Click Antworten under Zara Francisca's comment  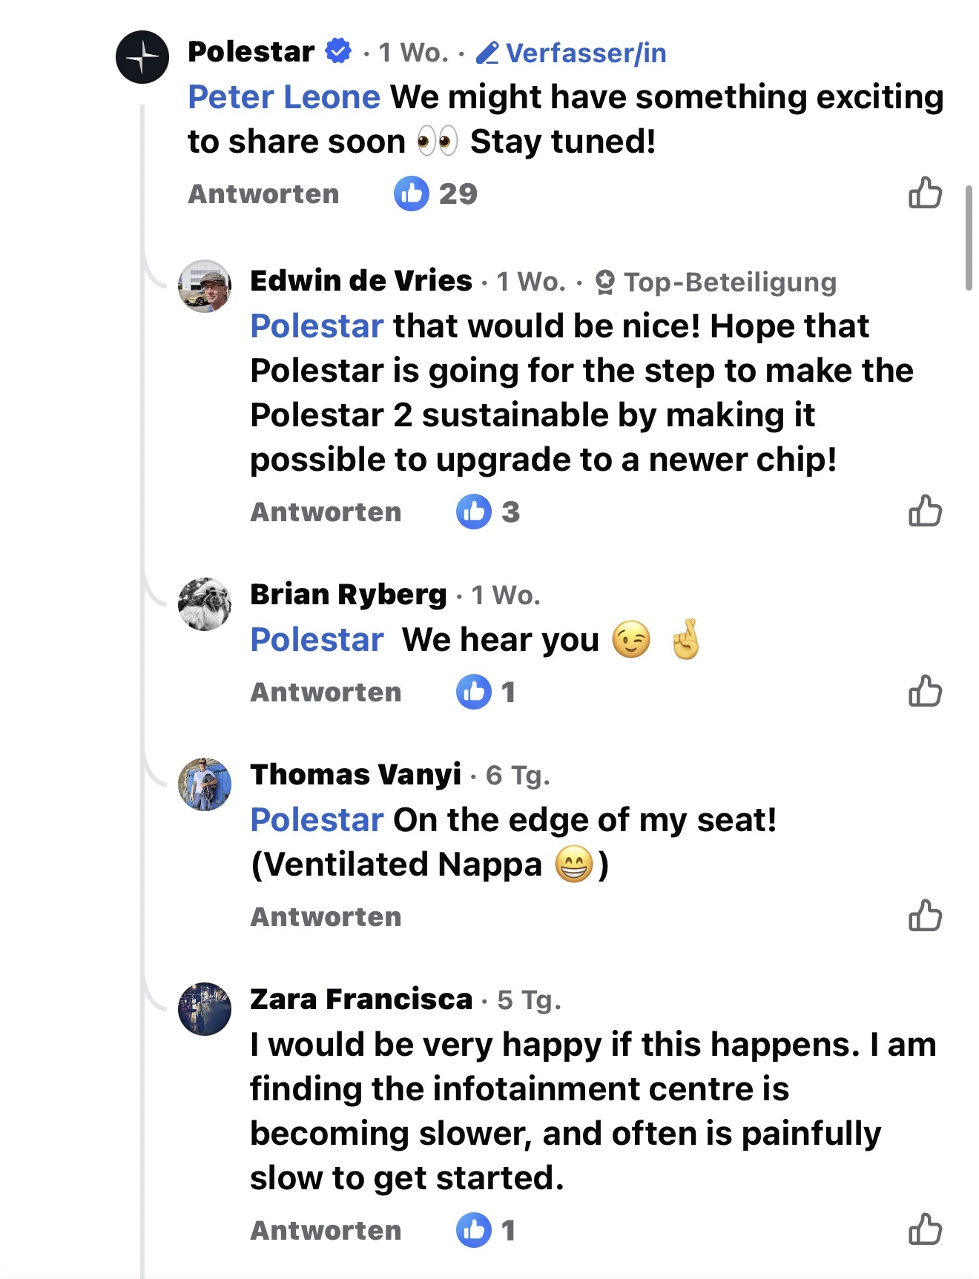pyautogui.click(x=326, y=1230)
